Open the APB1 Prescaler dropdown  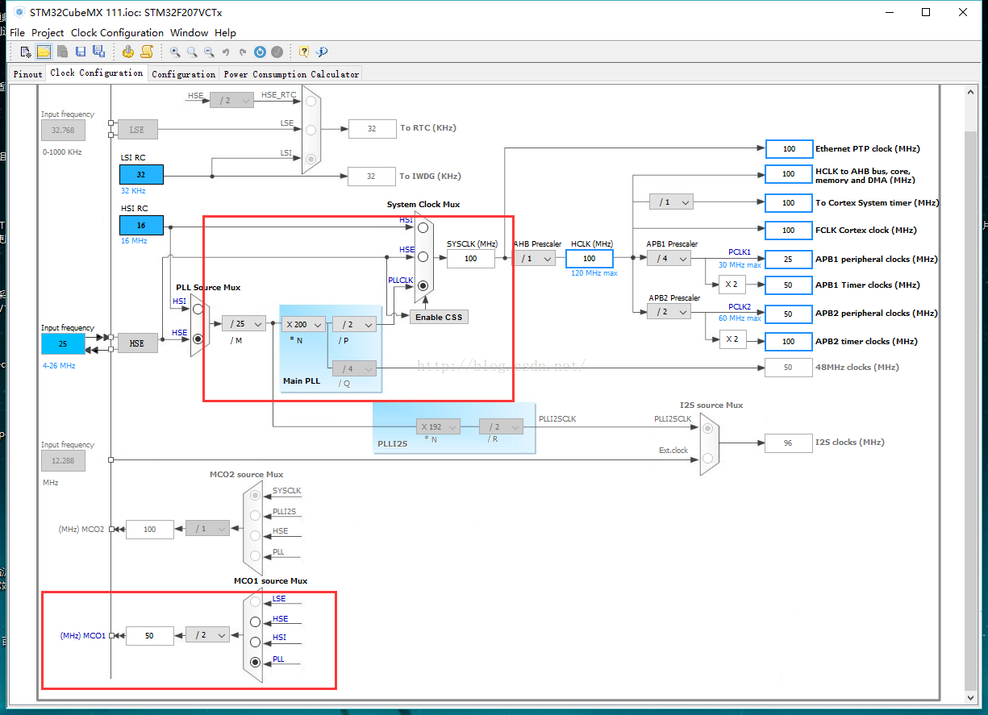click(669, 258)
